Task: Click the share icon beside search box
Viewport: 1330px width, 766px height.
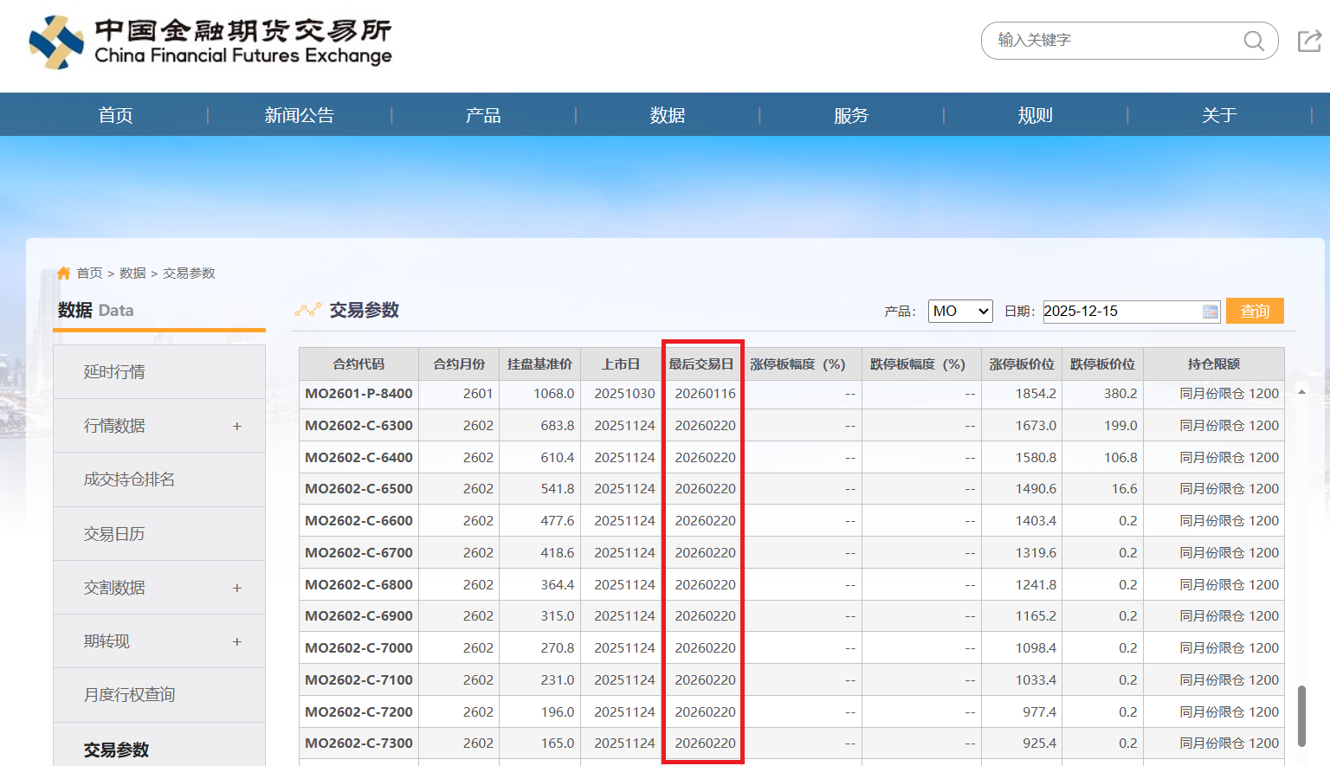Action: coord(1308,41)
